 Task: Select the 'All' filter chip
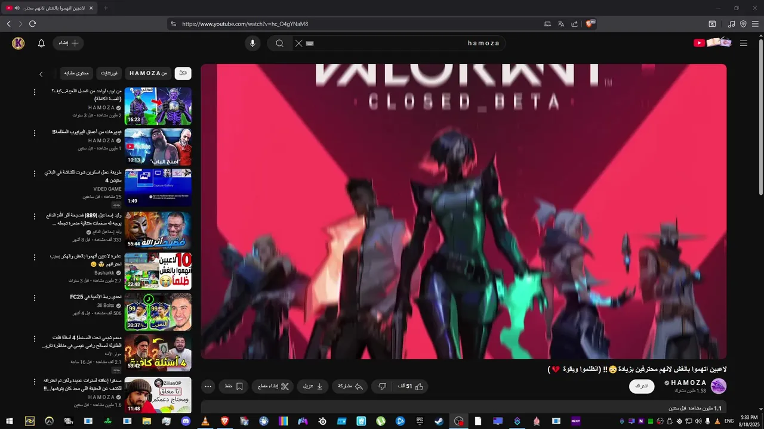[183, 73]
